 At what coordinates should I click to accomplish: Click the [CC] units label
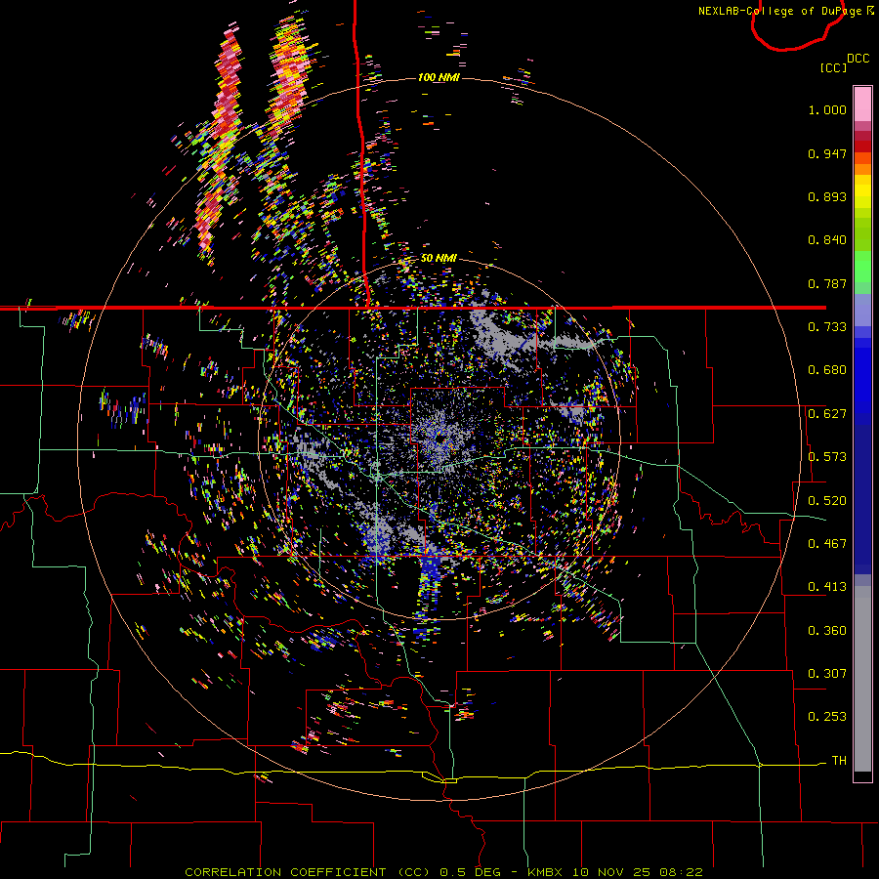pyautogui.click(x=833, y=67)
